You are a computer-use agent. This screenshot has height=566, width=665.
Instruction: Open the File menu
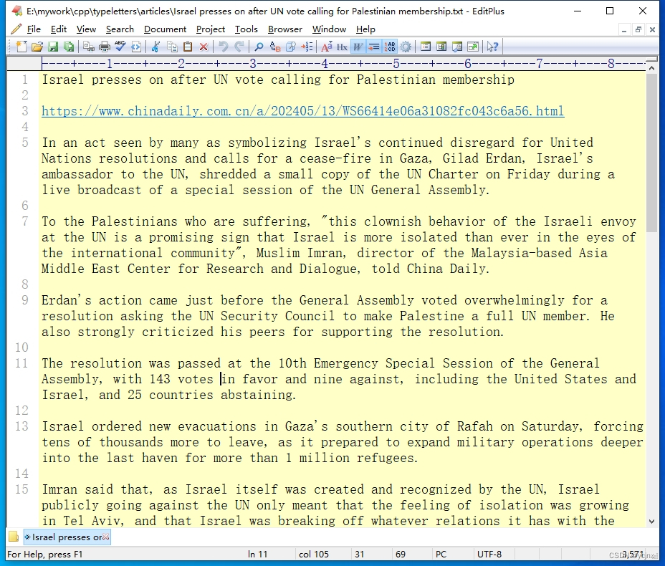coord(34,29)
